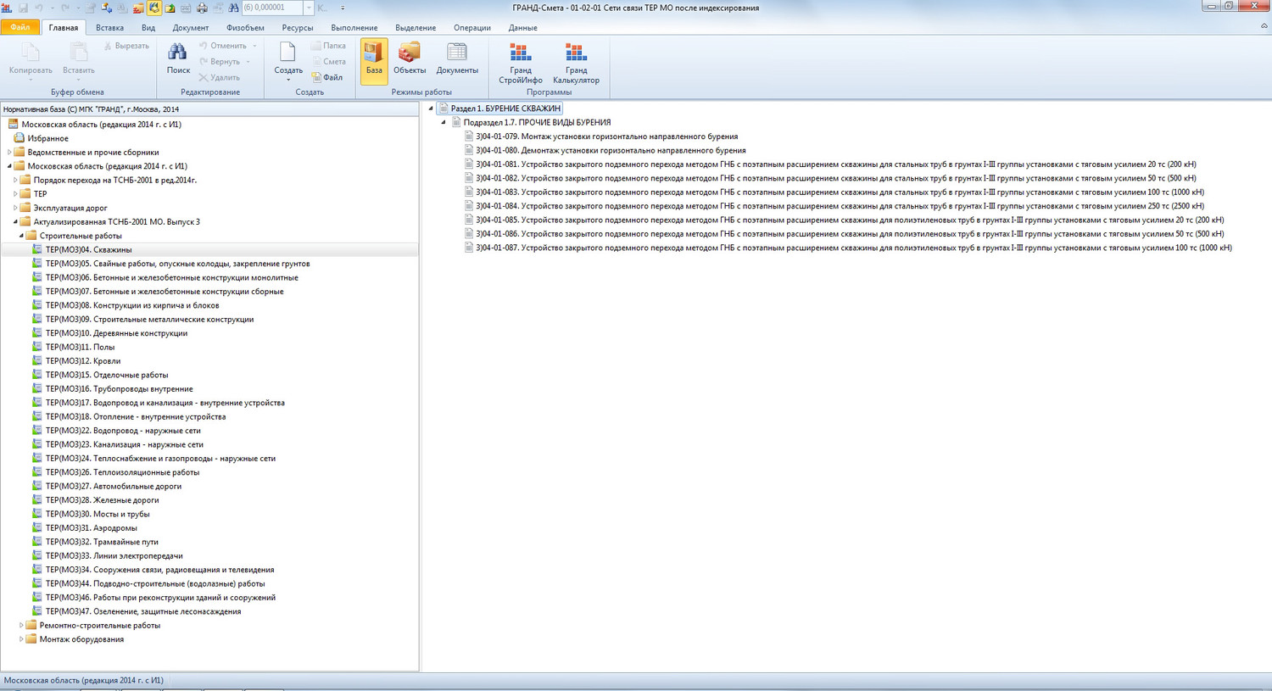1272x691 pixels.
Task: Launch Гранд Калькулятор program
Action: 576,64
